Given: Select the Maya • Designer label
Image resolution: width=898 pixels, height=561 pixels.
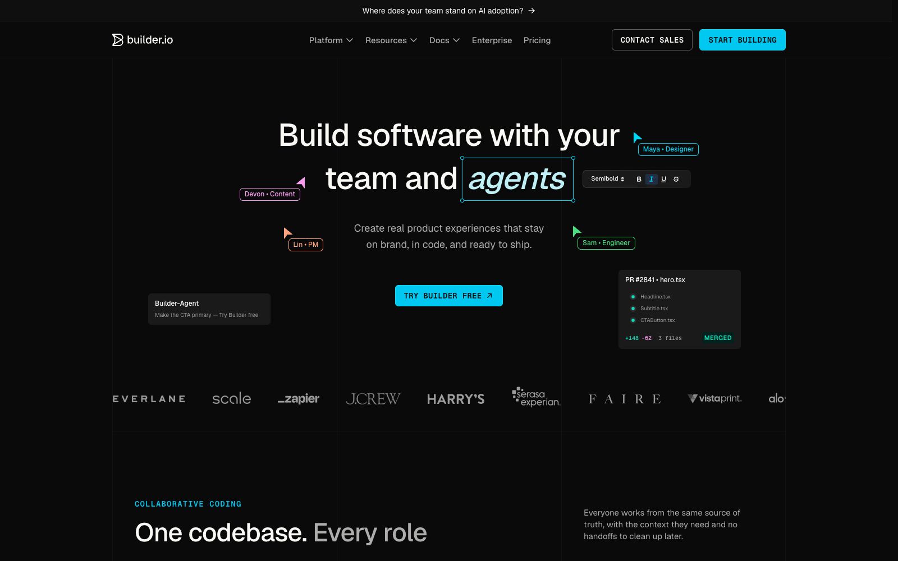Looking at the screenshot, I should pos(668,149).
